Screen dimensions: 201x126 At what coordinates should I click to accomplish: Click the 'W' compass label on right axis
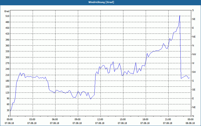pyautogui.click(x=193, y=63)
